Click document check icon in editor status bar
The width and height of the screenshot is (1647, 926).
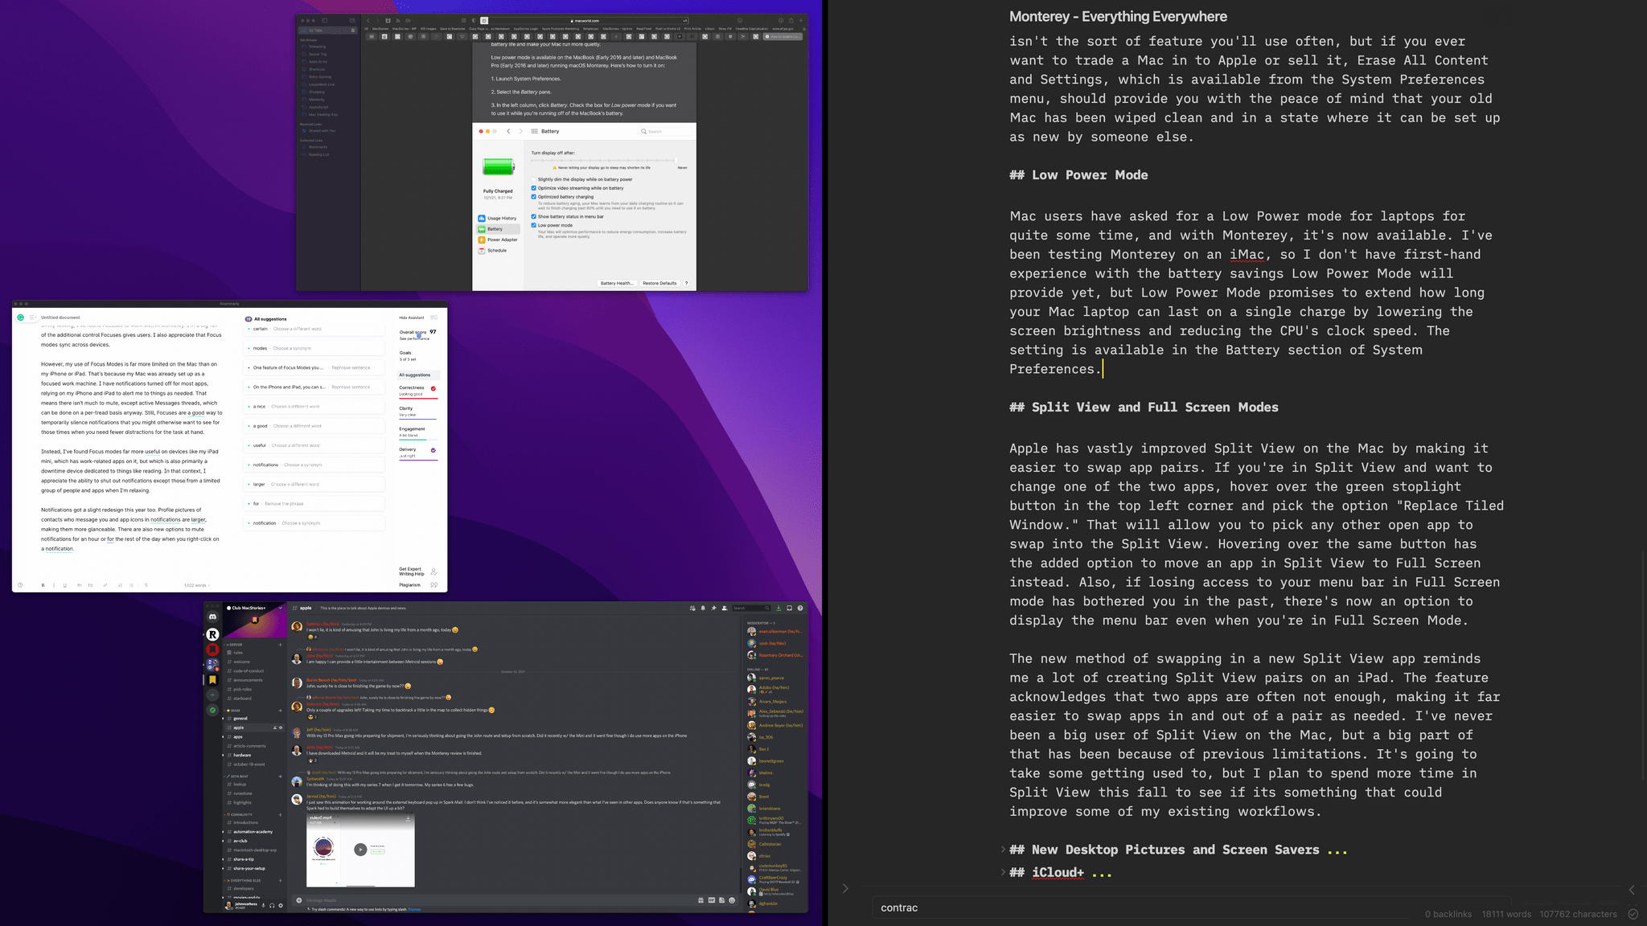pos(1633,914)
